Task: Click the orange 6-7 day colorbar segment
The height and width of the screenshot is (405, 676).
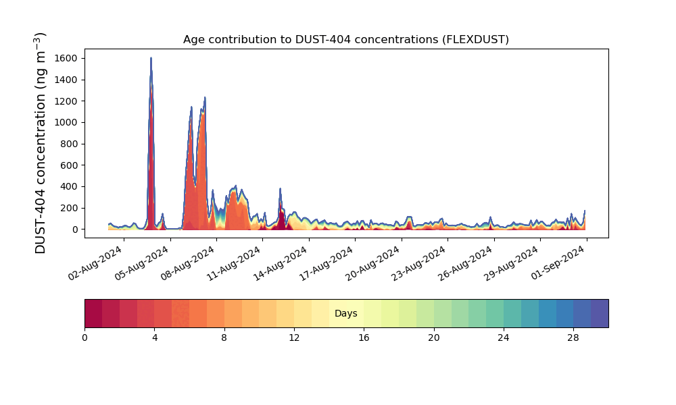Action: point(198,313)
